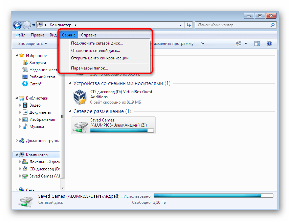290x221 pixels.
Task: Expand the CD-дисковод (D:) tree node
Action: (20, 169)
